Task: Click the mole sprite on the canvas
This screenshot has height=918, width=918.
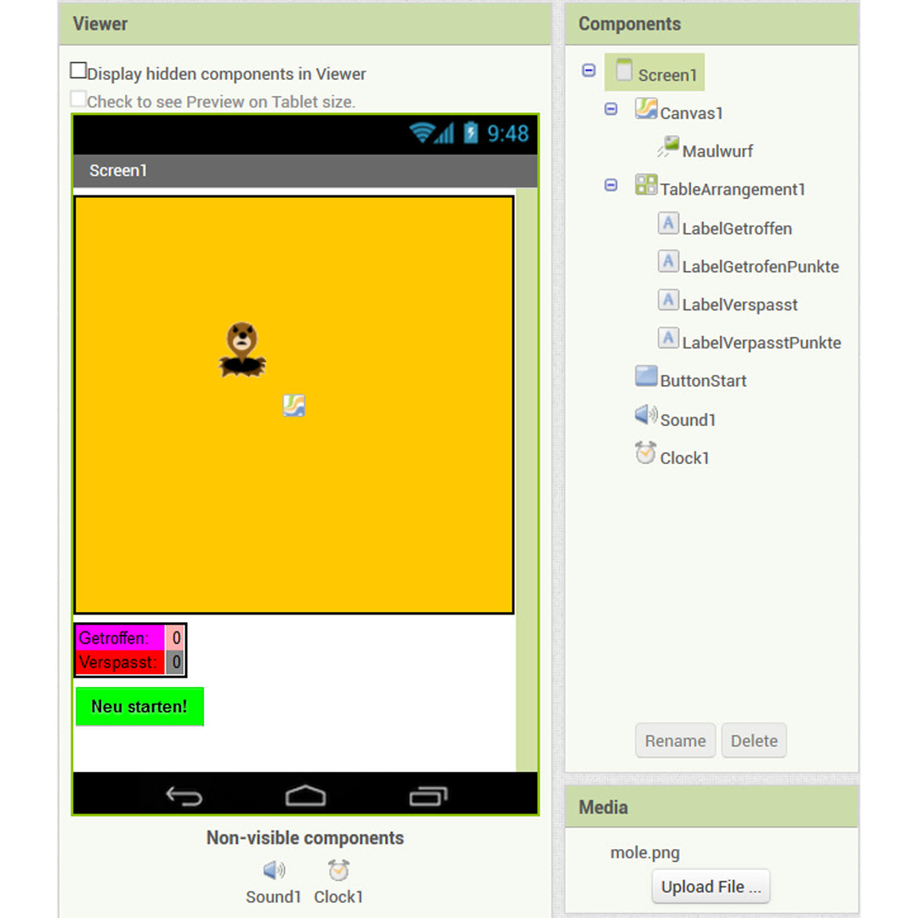Action: point(242,349)
